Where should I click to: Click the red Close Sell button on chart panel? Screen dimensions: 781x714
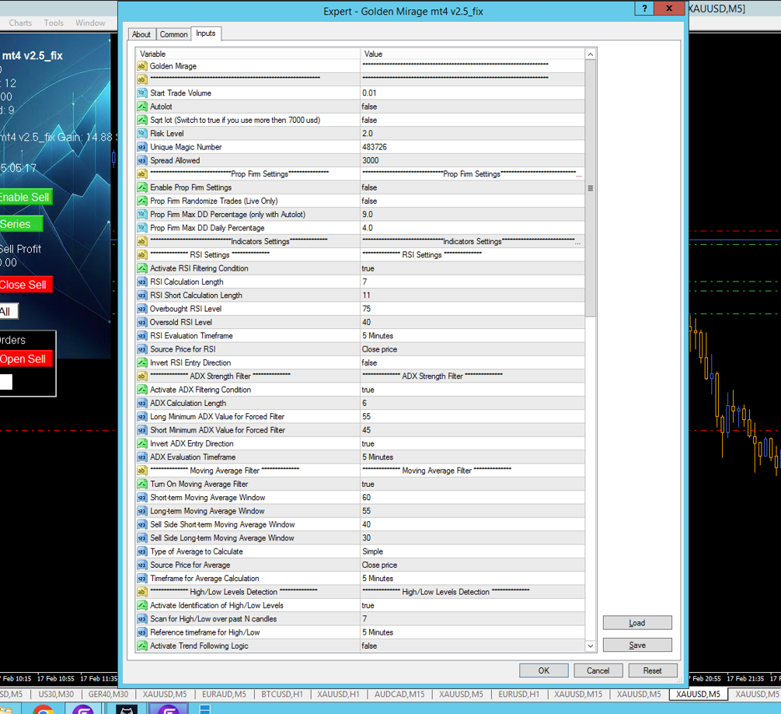pos(26,285)
